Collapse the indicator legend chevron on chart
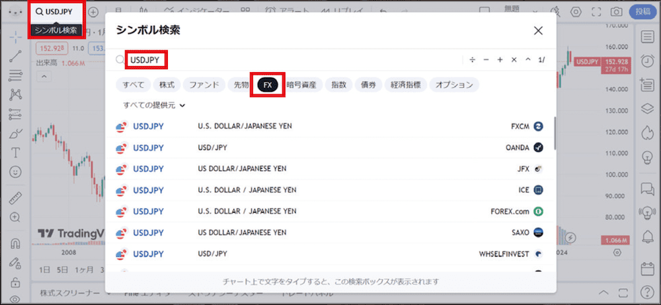 [x=45, y=77]
